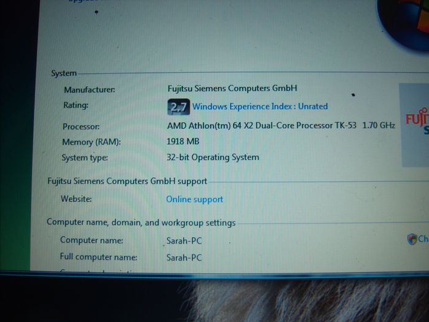Screen dimensions: 429x322
Task: Click the 'Computer name:' label
Action: [92, 240]
